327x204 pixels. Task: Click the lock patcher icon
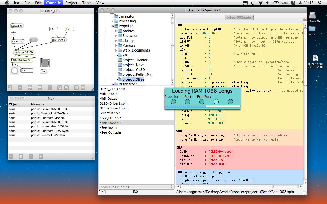click(x=10, y=88)
